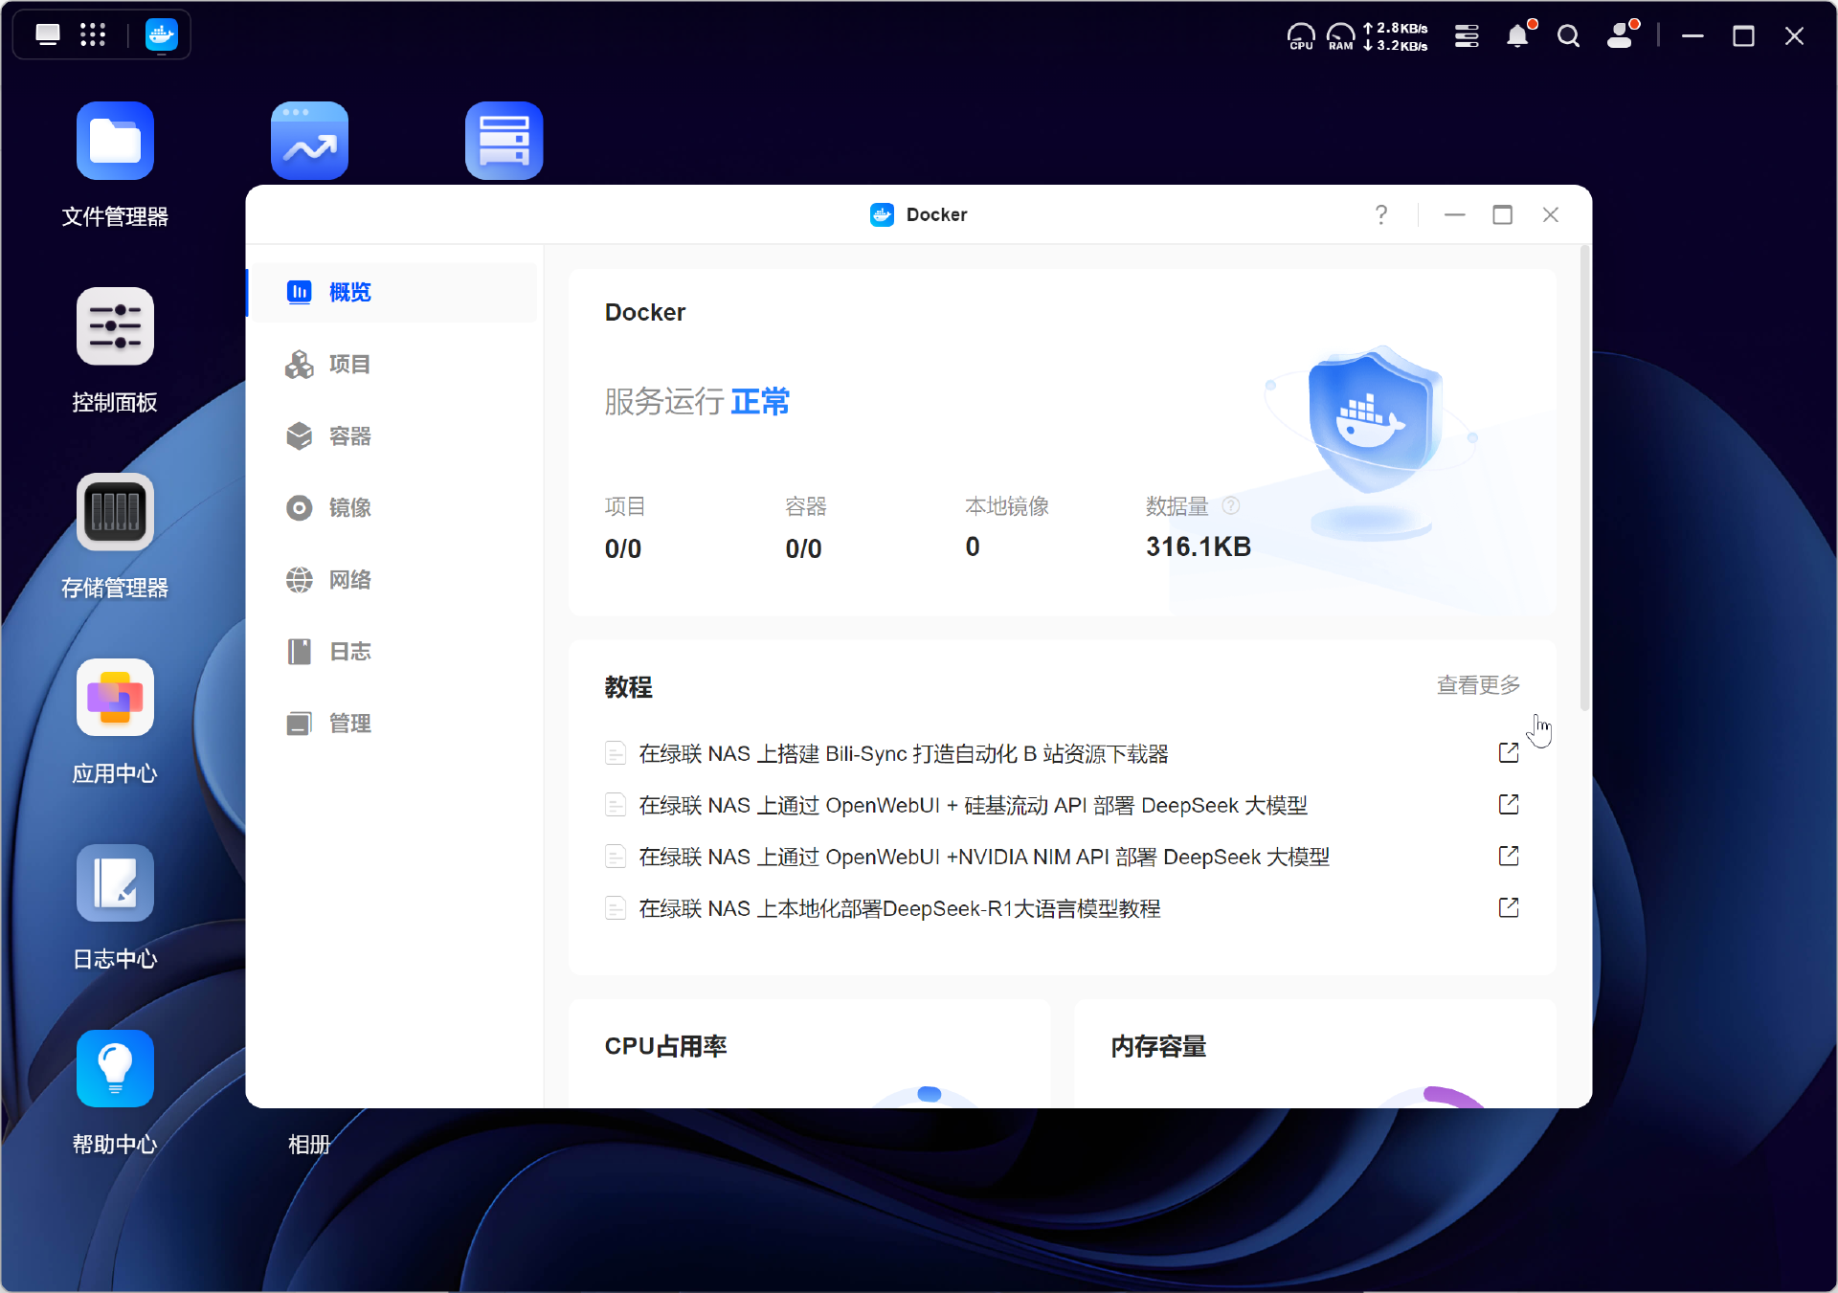Viewport: 1838px width, 1293px height.
Task: Open notifications bell icon
Action: [x=1518, y=35]
